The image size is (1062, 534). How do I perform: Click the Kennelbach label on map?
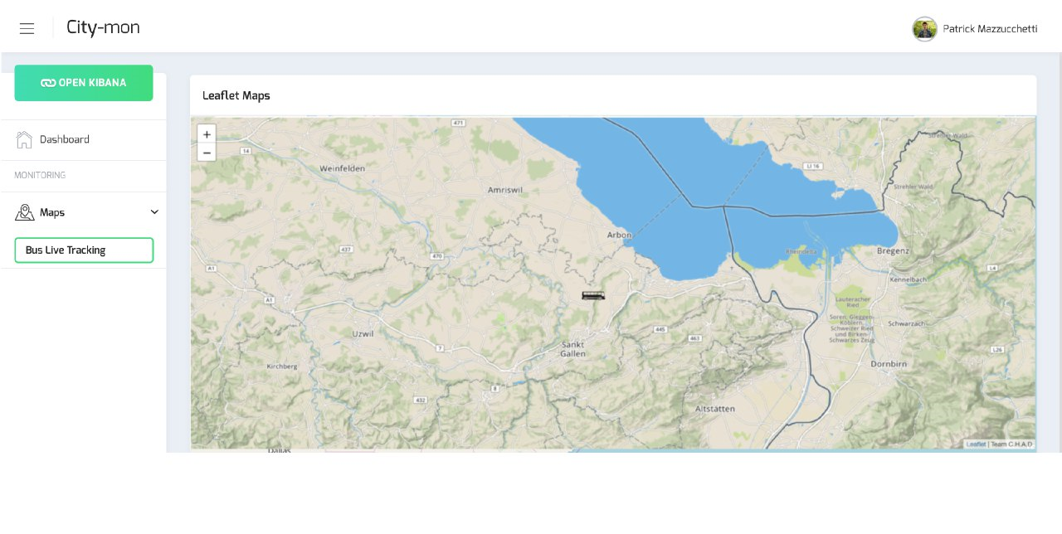pos(908,280)
